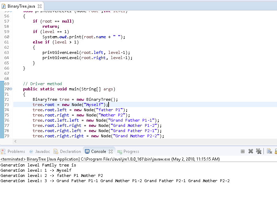The height and width of the screenshot is (204, 277).
Task: Click the Declaration tab icon
Action: pos(56,152)
